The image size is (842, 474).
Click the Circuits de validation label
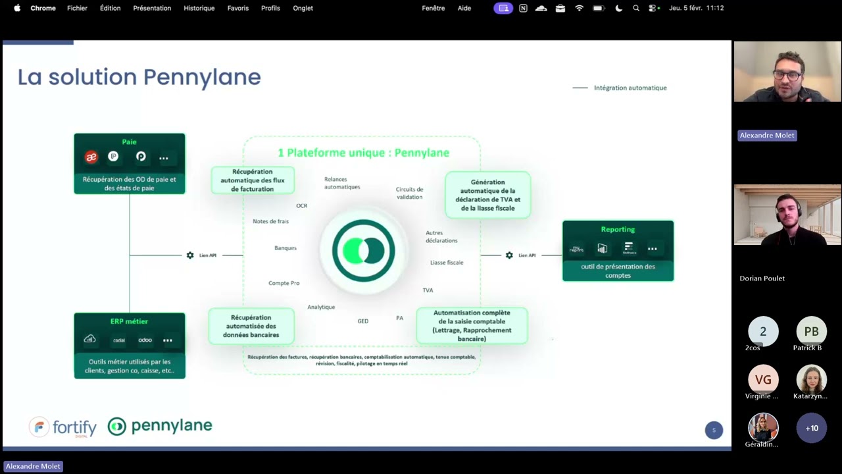coord(409,193)
